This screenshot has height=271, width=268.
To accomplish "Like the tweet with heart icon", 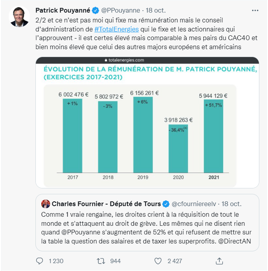I will pyautogui.click(x=158, y=261).
